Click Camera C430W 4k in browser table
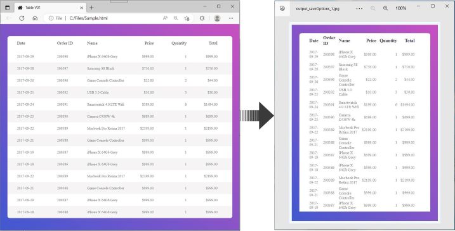 (x=101, y=116)
